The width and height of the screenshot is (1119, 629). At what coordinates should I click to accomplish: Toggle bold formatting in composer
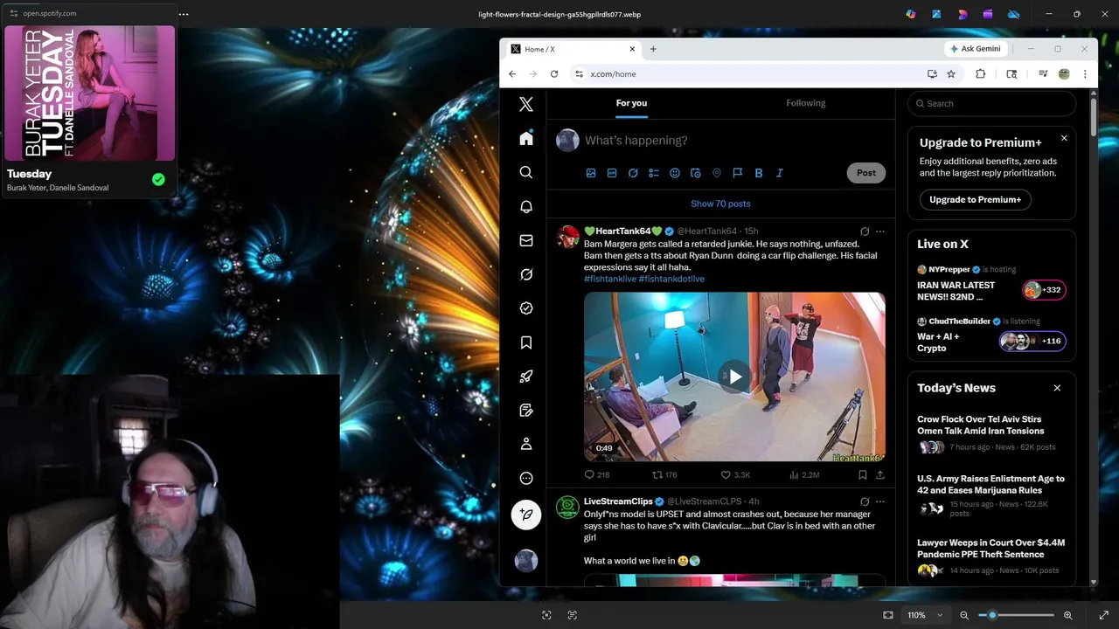[759, 173]
